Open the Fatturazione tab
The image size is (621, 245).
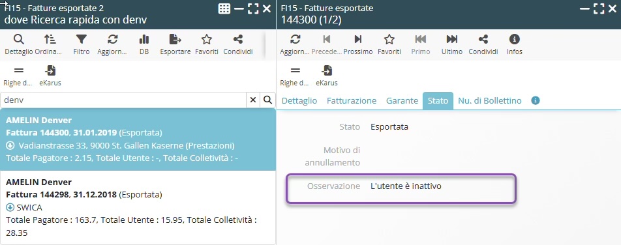click(x=352, y=101)
